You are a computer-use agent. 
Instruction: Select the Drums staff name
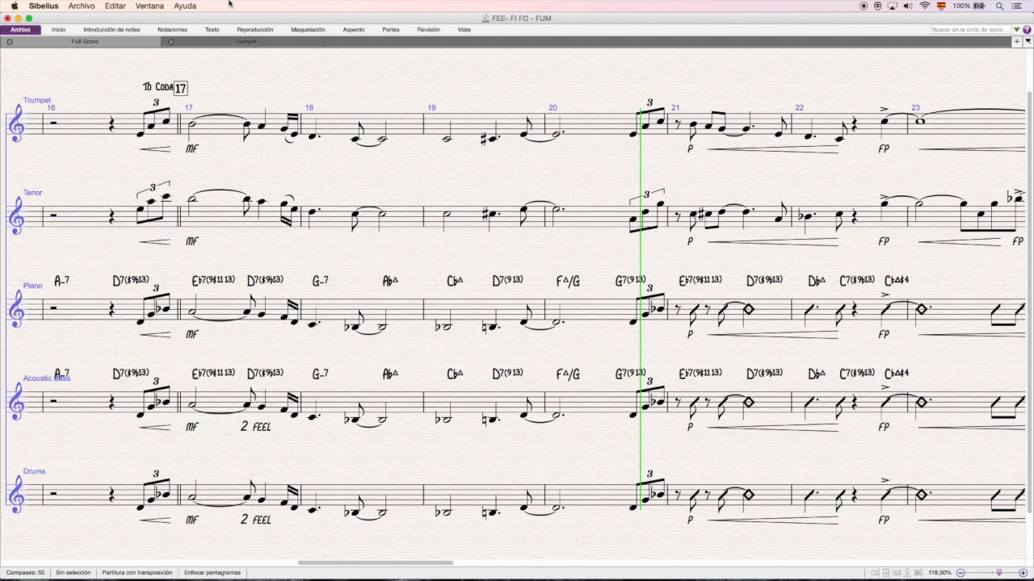pyautogui.click(x=34, y=471)
